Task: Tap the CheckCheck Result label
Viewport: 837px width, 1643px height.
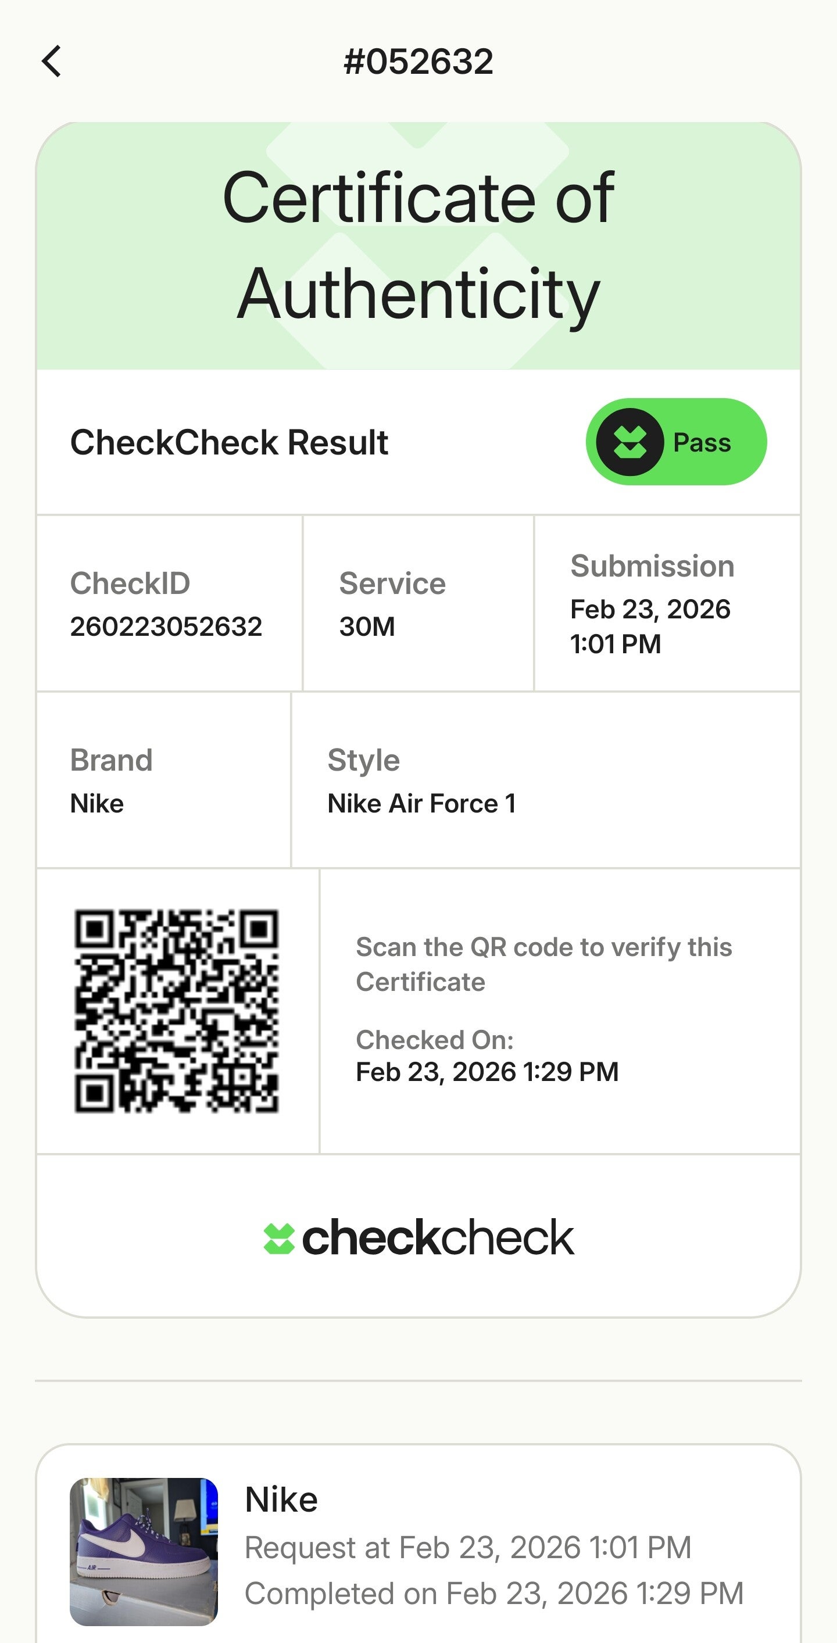Action: pyautogui.click(x=229, y=442)
